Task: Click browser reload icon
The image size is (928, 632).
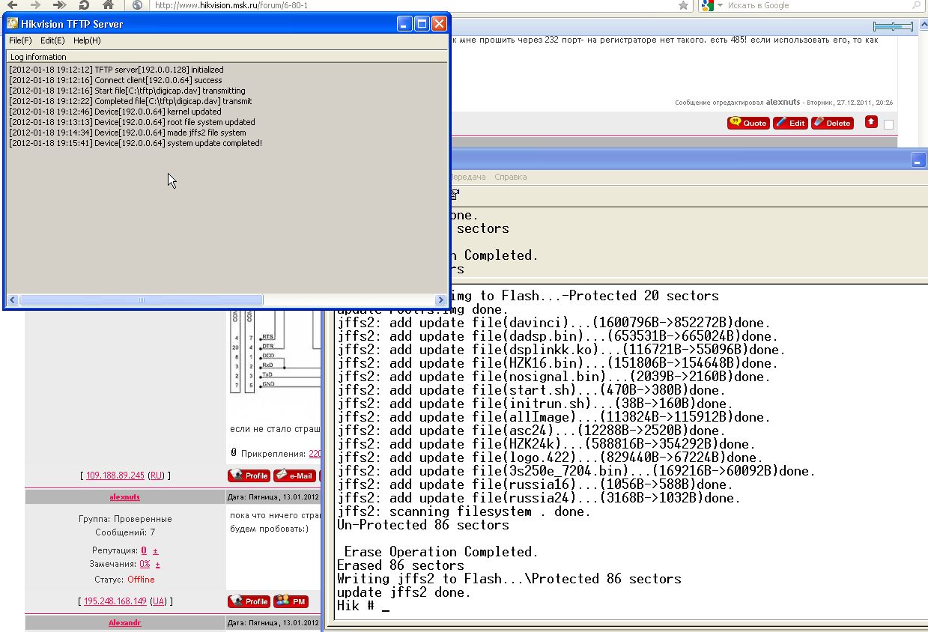Action: tap(85, 5)
